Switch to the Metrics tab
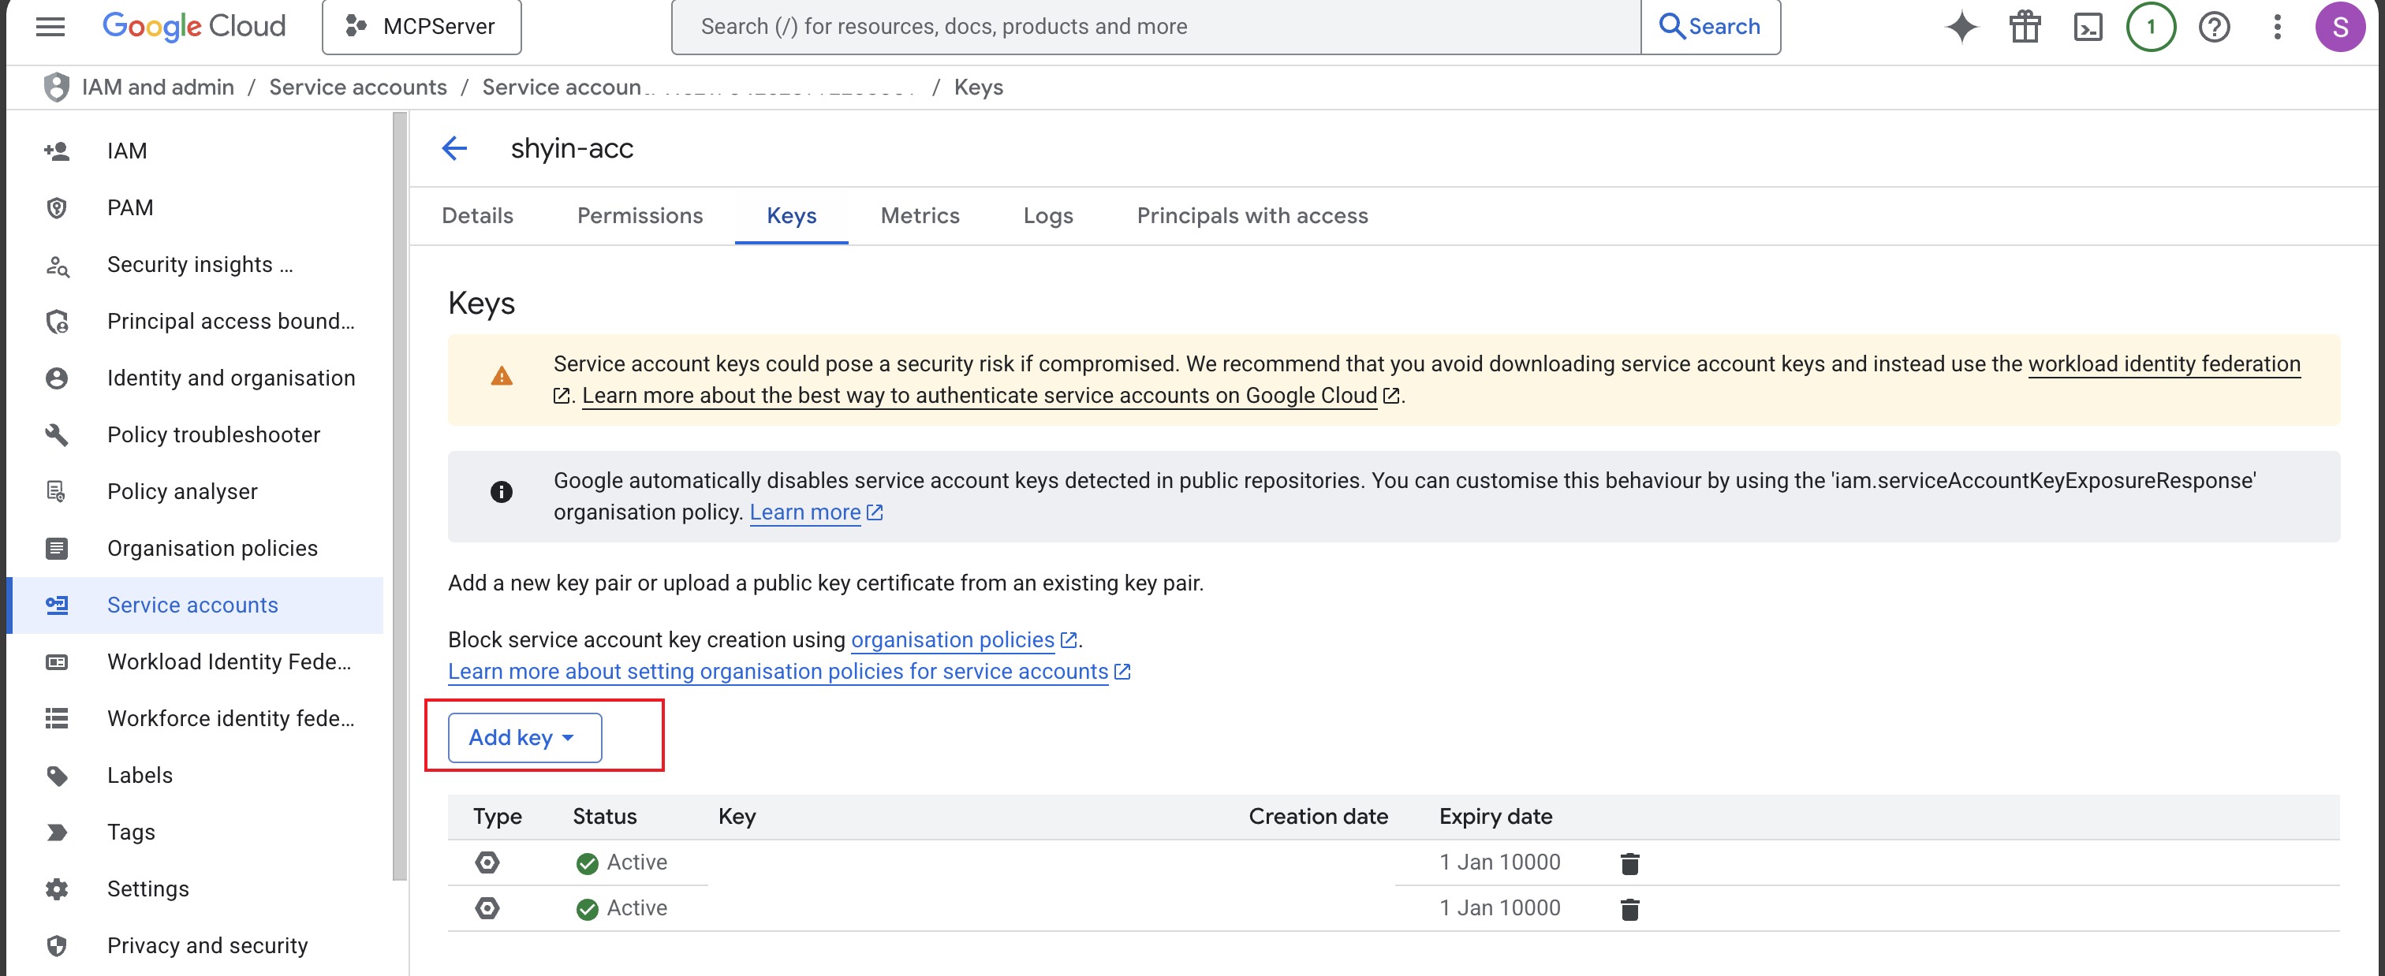Screen dimensions: 2385x976 (x=920, y=215)
